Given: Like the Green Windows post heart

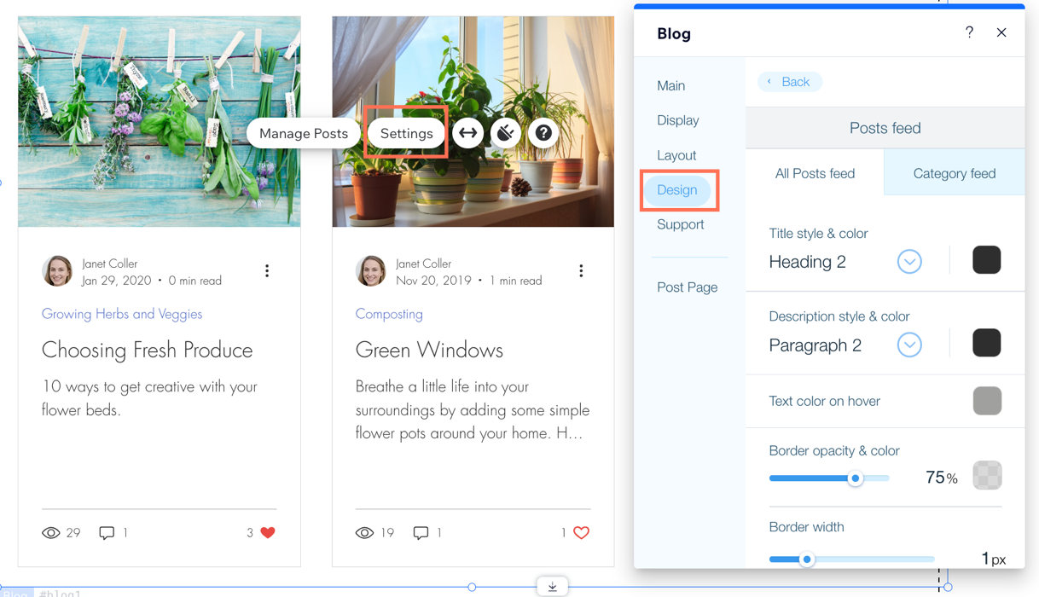Looking at the screenshot, I should (582, 533).
